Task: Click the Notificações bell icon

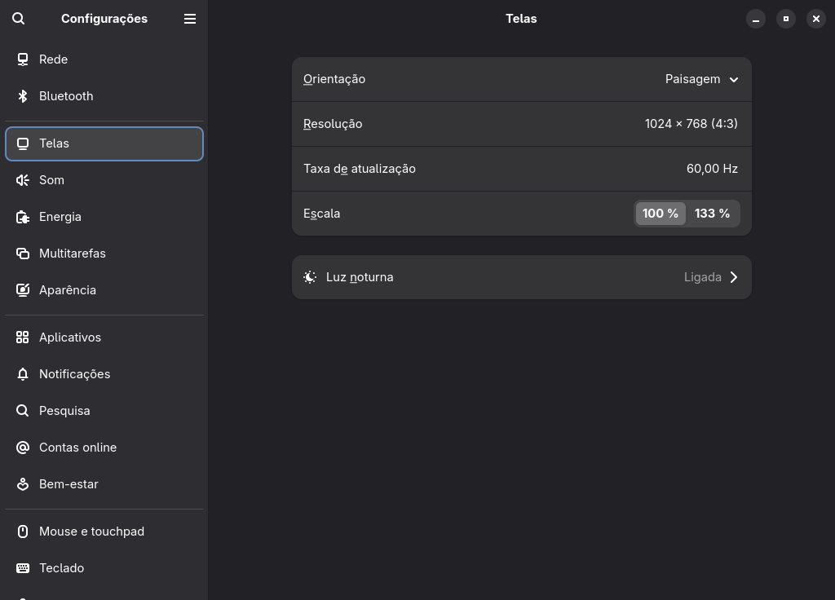Action: 23,374
